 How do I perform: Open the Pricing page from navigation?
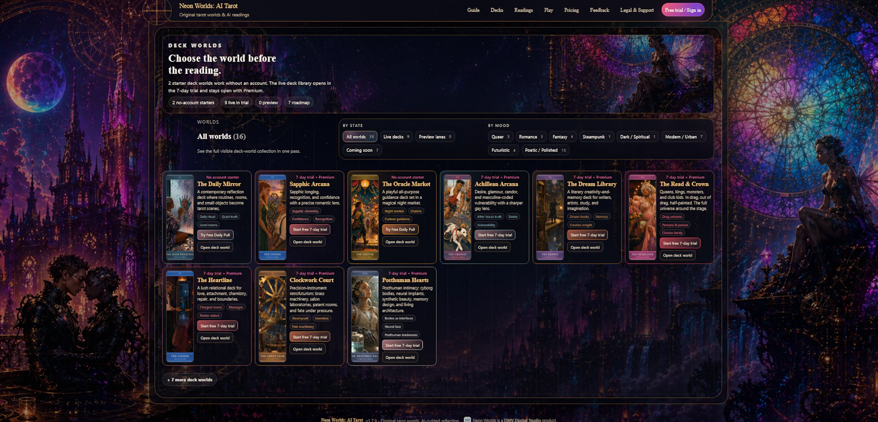(571, 10)
